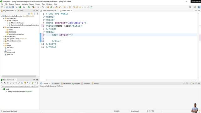This screenshot has height=113, width=201.
Task: Click the Pin Editor toolbar icon
Action: click(91, 7)
